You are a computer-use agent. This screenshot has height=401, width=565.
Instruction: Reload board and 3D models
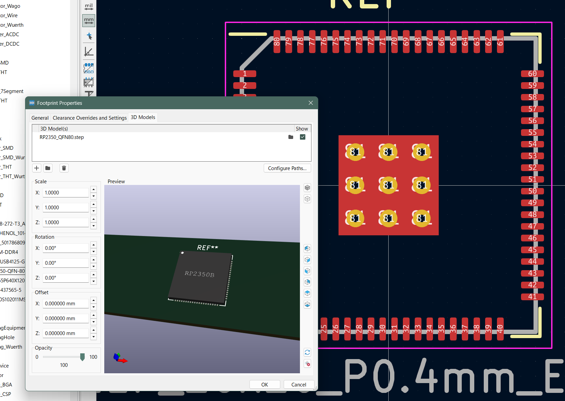click(307, 353)
